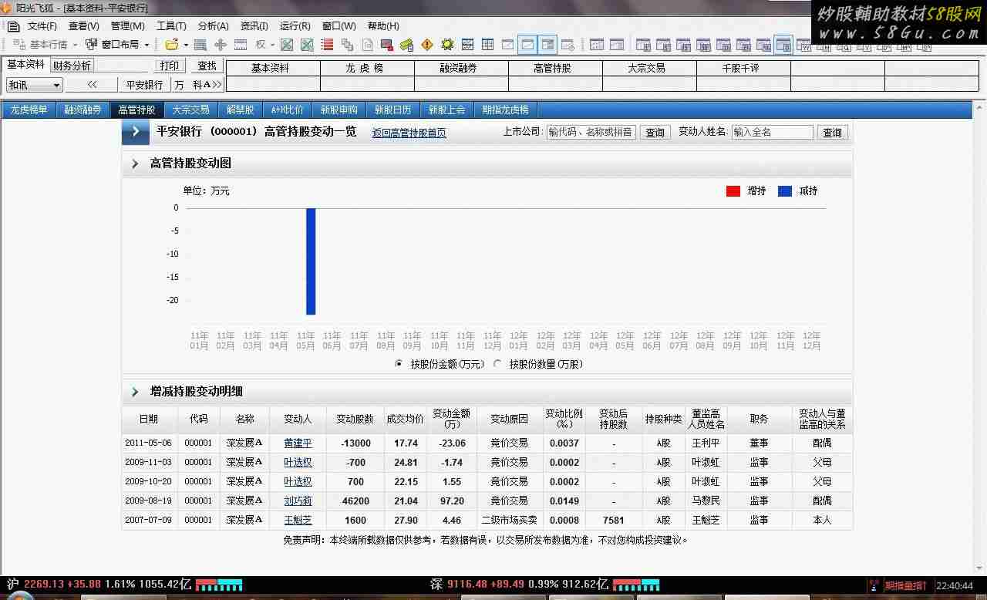
Task: Click the 2011-05-06 date cell
Action: (x=149, y=443)
